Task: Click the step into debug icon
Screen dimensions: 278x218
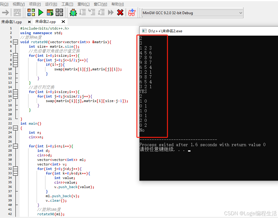Action: pos(92,12)
